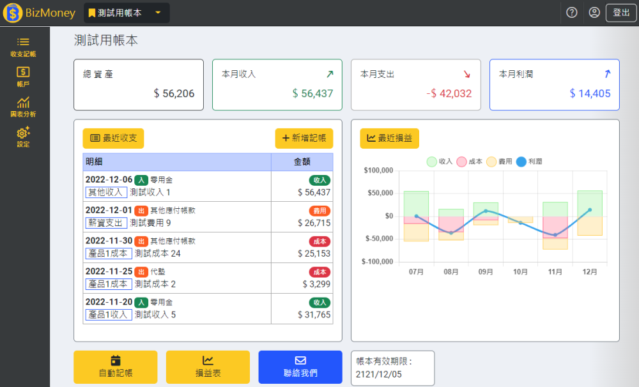This screenshot has height=387, width=639.
Task: Click the orange 出 badge on 2022-12-01 row
Action: tap(141, 211)
